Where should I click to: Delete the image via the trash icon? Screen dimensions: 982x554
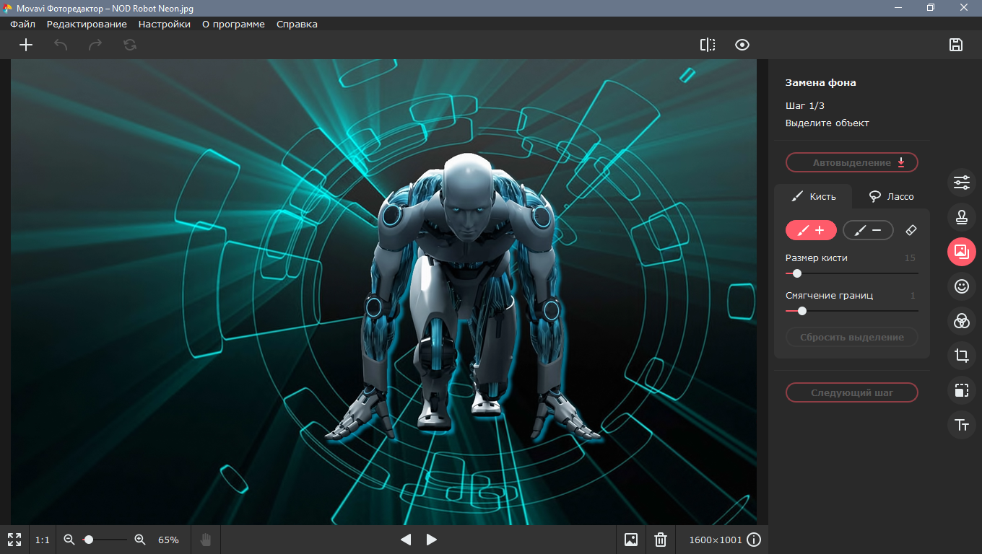click(x=661, y=539)
